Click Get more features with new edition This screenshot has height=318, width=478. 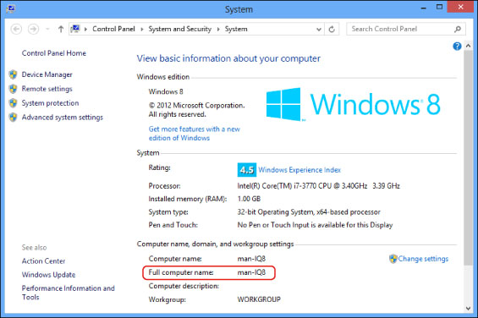coord(195,134)
